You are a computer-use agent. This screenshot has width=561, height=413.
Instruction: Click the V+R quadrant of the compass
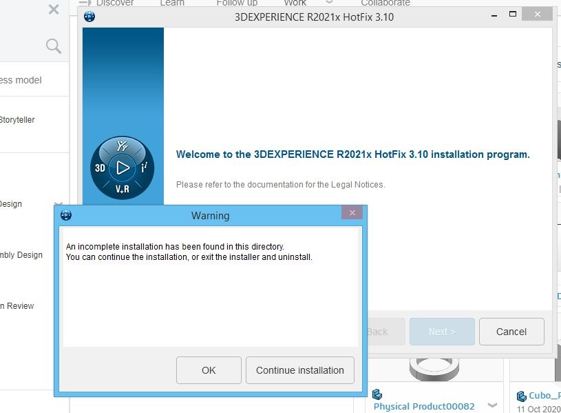122,189
